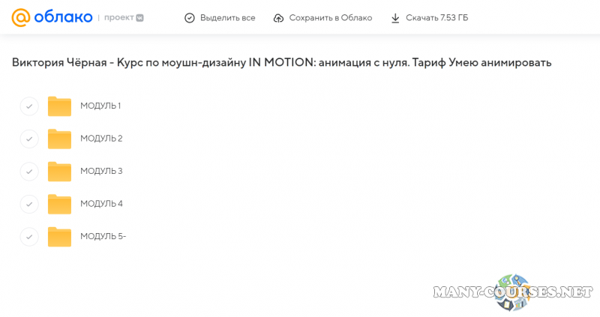Click the МОДУЛЬ 4 folder name

(101, 204)
